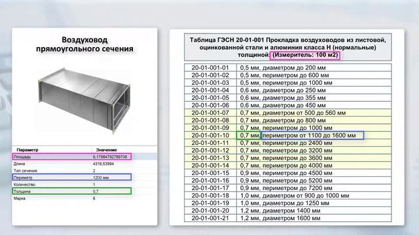This screenshot has height=235, width=419.
Task: Click the Толщина value '0,7'
Action: tap(96, 191)
